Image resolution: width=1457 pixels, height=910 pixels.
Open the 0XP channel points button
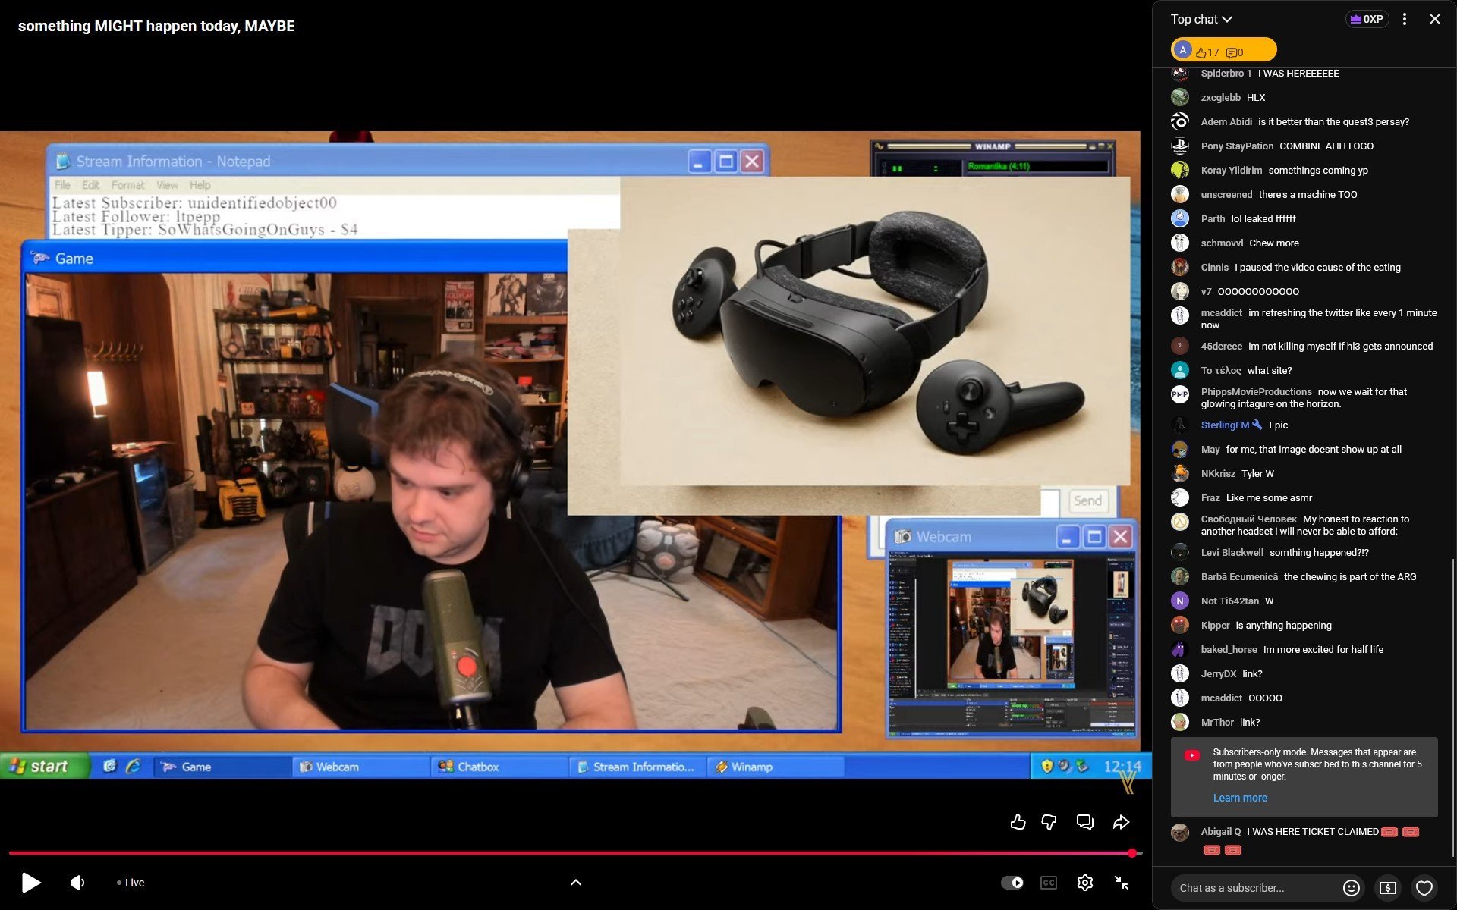tap(1367, 19)
